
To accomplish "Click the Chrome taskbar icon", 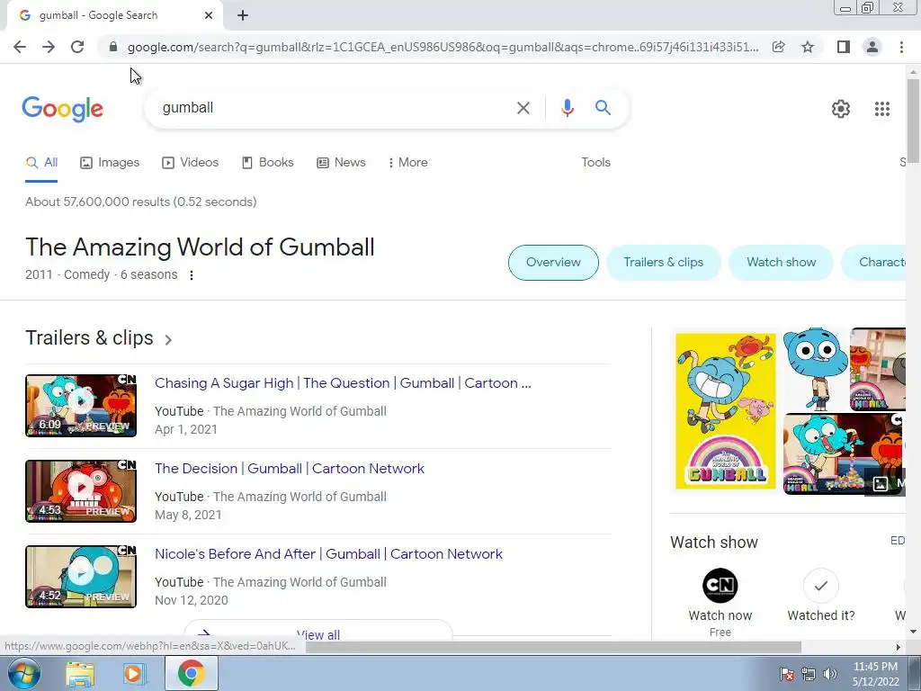I will pos(191,673).
